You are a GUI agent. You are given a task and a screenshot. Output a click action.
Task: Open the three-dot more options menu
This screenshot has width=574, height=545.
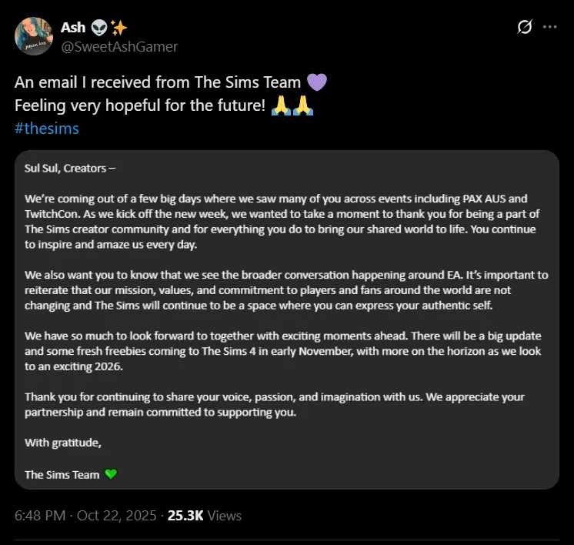tap(549, 27)
